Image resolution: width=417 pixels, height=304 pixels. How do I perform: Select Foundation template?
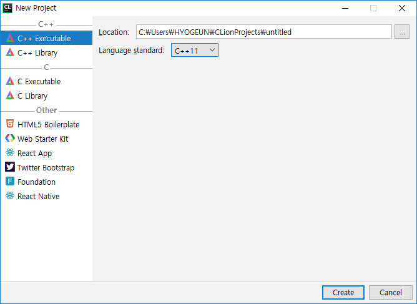[47, 182]
